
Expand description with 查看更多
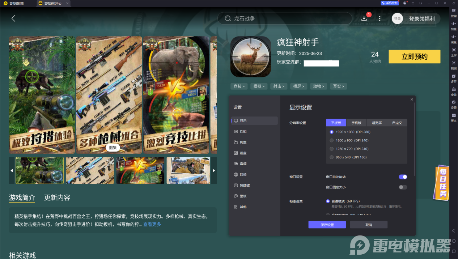click(x=152, y=224)
